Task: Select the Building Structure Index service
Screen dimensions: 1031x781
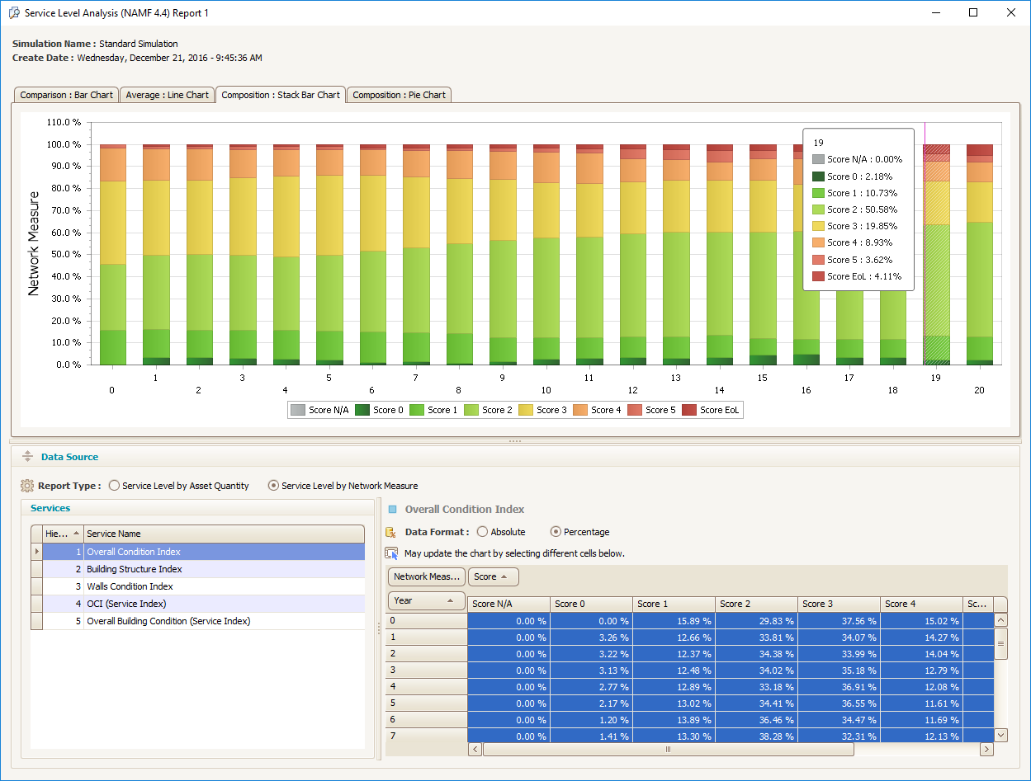Action: [x=134, y=569]
